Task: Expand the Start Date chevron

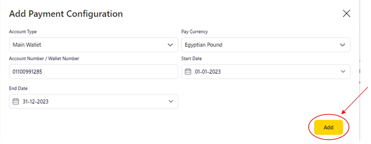Action: click(343, 72)
